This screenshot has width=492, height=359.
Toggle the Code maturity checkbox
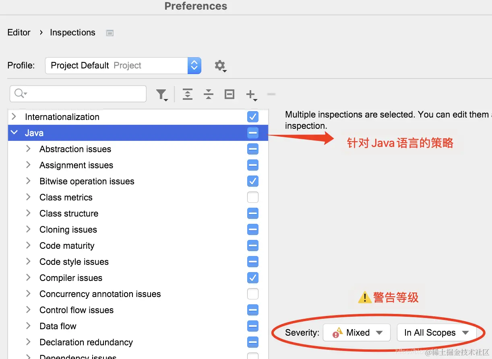click(x=253, y=246)
